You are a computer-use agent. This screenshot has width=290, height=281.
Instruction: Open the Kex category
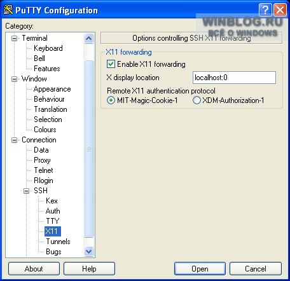click(52, 201)
